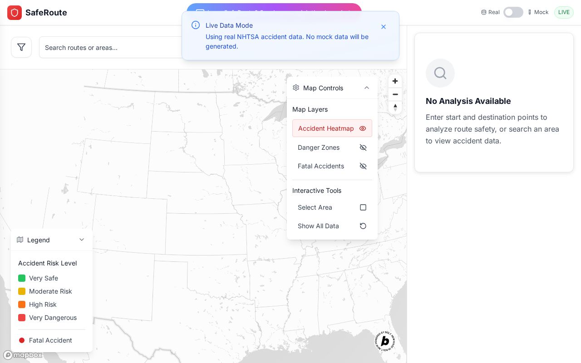Click the Fatal Accident red dot
Image resolution: width=581 pixels, height=363 pixels.
22,340
